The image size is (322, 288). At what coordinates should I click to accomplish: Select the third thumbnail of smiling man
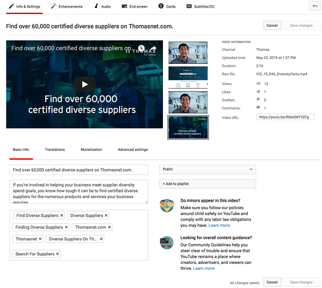coord(188,102)
